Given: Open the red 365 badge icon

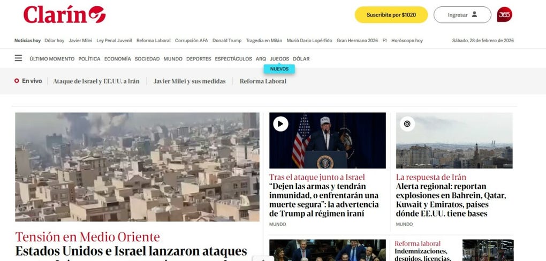Looking at the screenshot, I should point(504,14).
